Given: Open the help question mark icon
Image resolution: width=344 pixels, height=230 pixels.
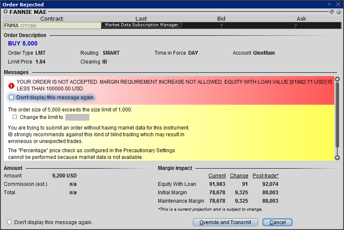Looking at the screenshot, I should pyautogui.click(x=339, y=12).
